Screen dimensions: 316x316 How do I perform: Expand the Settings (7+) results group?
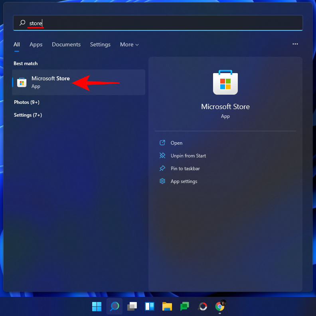click(x=28, y=115)
